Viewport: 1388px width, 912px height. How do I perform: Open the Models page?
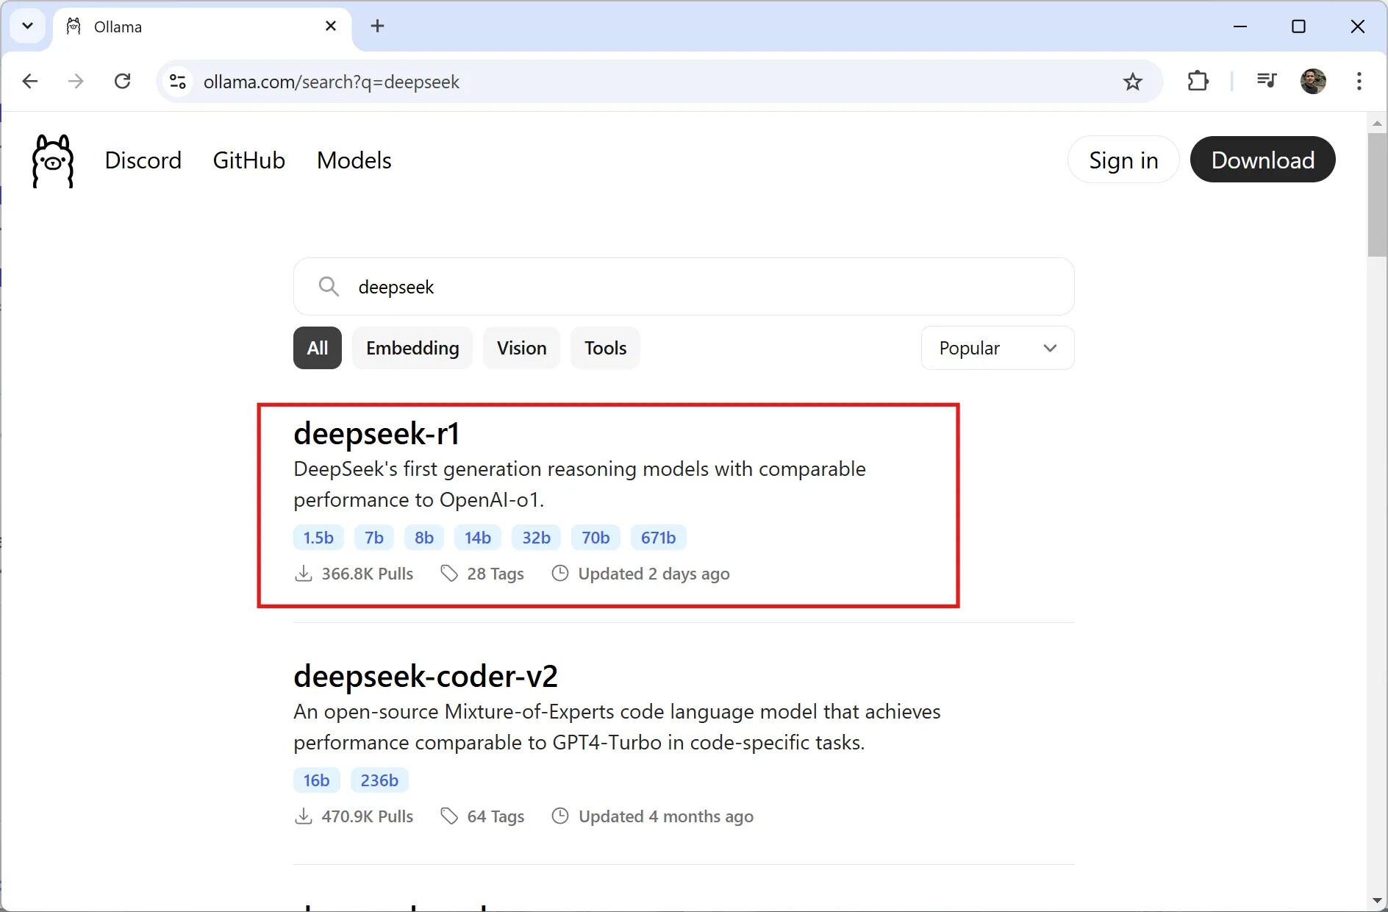click(x=354, y=160)
